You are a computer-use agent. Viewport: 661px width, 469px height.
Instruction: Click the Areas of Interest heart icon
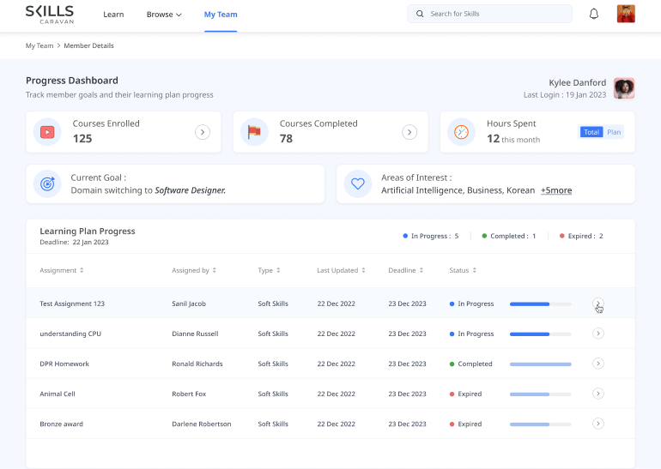point(357,183)
